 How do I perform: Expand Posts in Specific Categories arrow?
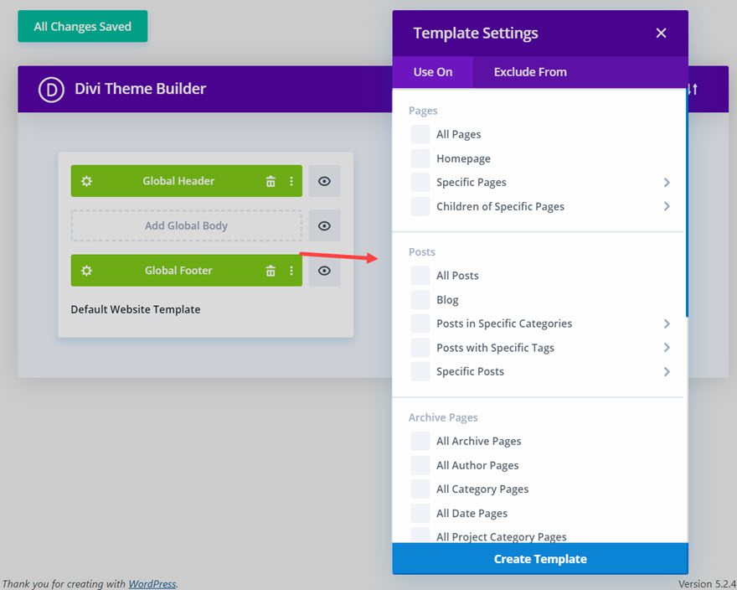667,323
